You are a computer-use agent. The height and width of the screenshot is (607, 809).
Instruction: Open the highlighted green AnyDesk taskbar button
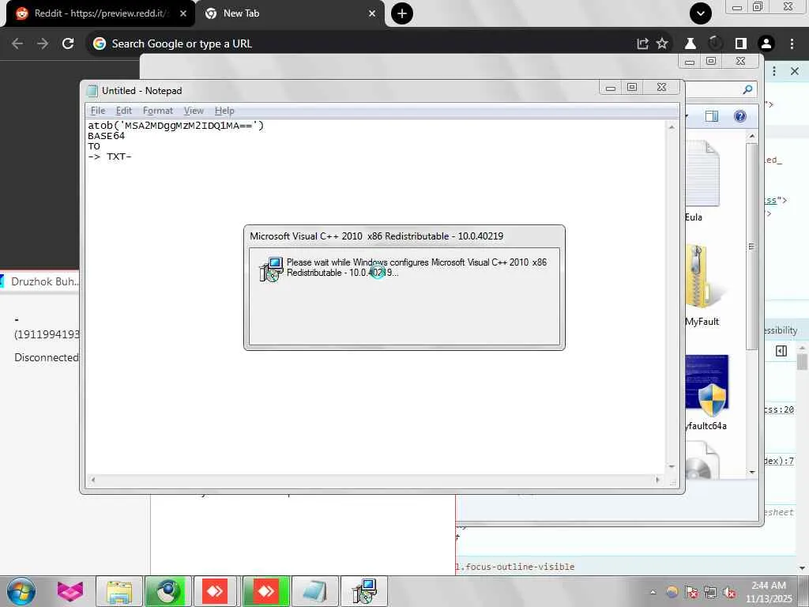coord(265,591)
